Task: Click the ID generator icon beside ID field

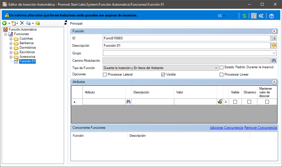Action: pyautogui.click(x=274, y=38)
